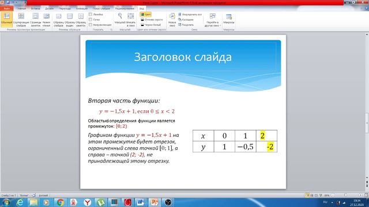
Task: Click the fit slide to window icon
Action: (x=366, y=195)
